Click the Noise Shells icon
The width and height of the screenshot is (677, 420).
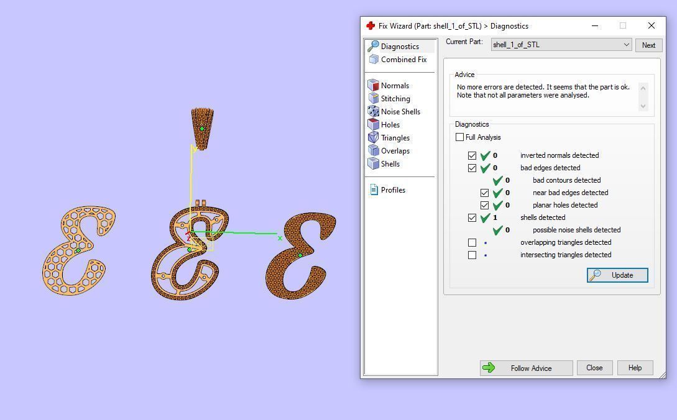373,111
